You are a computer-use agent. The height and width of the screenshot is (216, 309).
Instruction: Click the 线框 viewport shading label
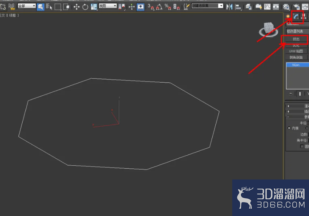click(x=12, y=15)
